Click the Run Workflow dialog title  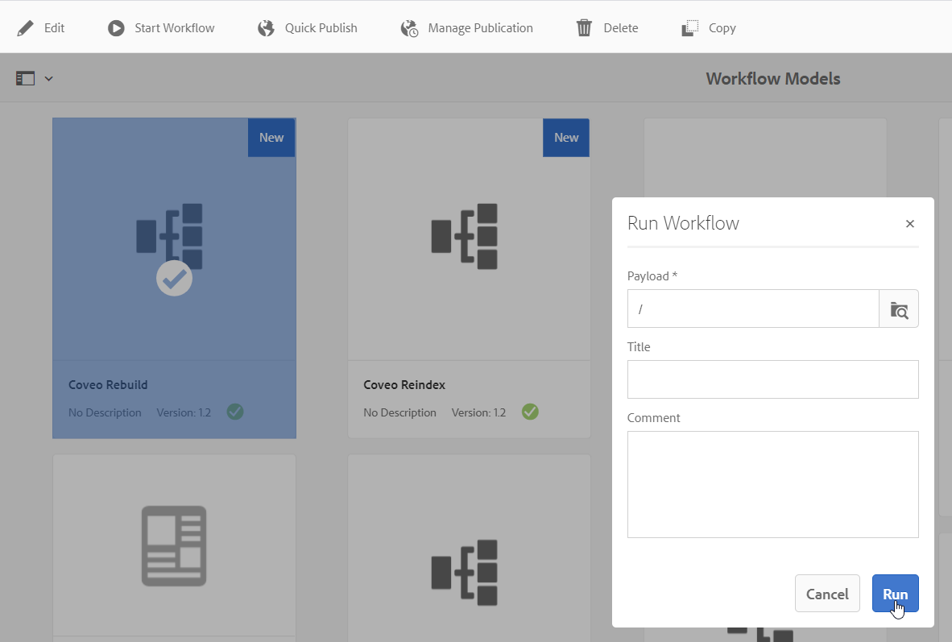(683, 223)
